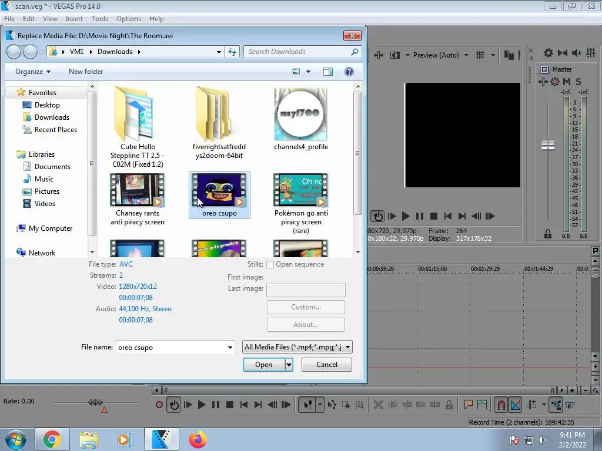The height and width of the screenshot is (451, 602).
Task: Click the Downmix Output icon
Action: click(x=563, y=53)
